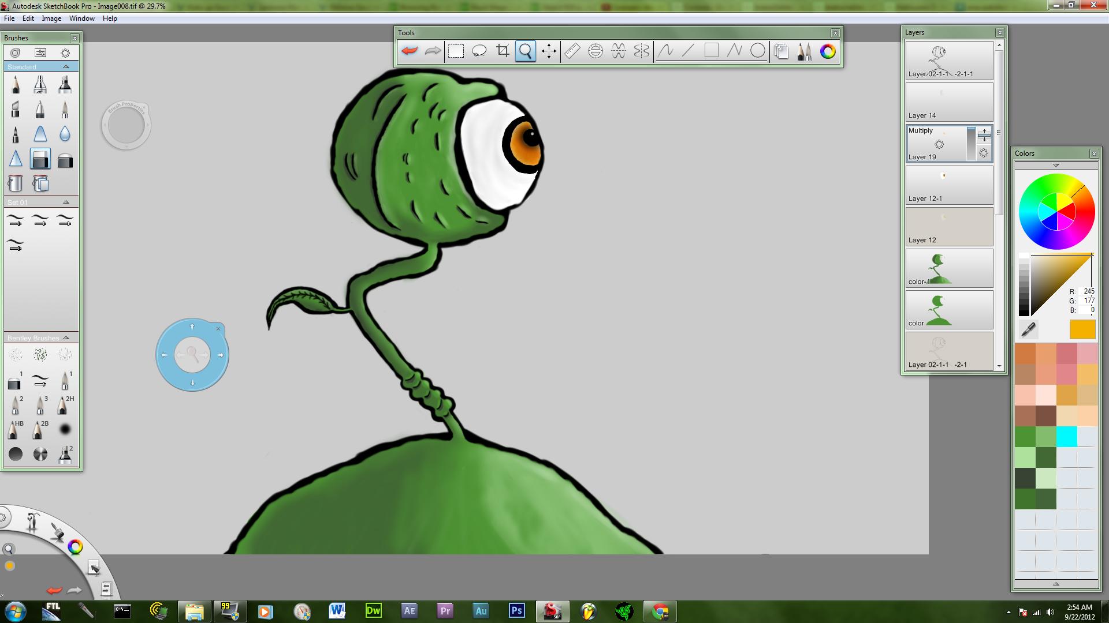This screenshot has width=1109, height=623.
Task: Select the Crop tool
Action: point(503,51)
